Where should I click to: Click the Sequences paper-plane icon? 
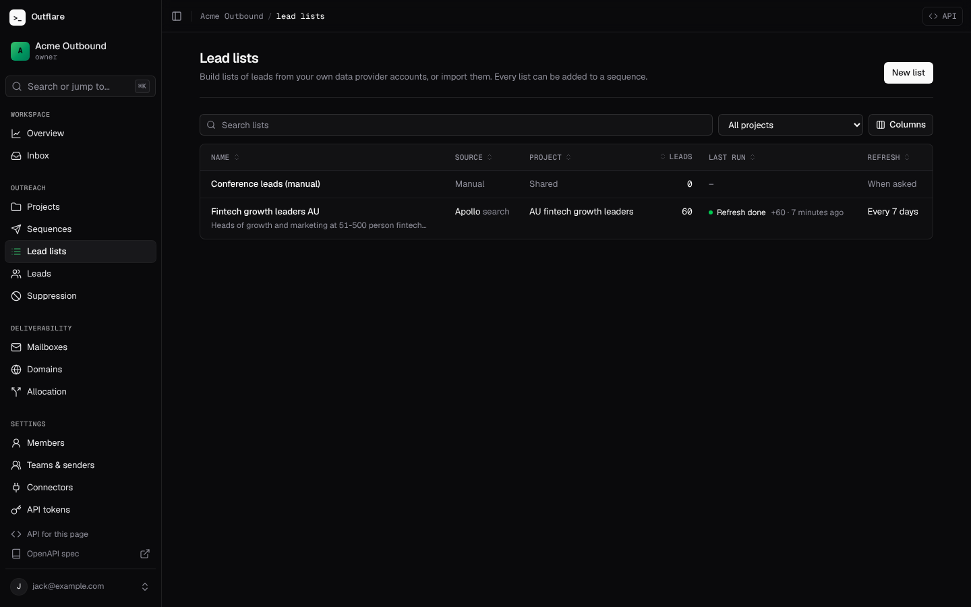coord(16,229)
